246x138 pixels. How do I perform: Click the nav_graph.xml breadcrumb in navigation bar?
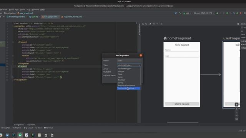point(25,13)
